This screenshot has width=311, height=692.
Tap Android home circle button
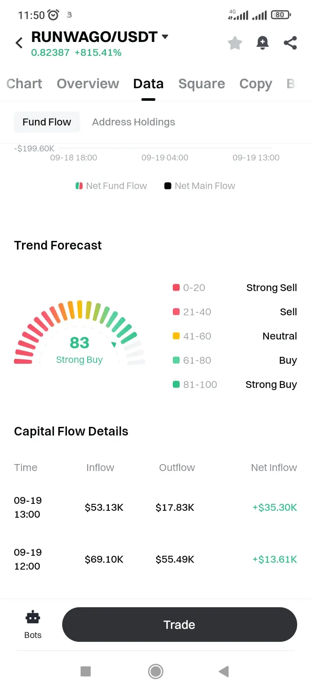tap(155, 671)
